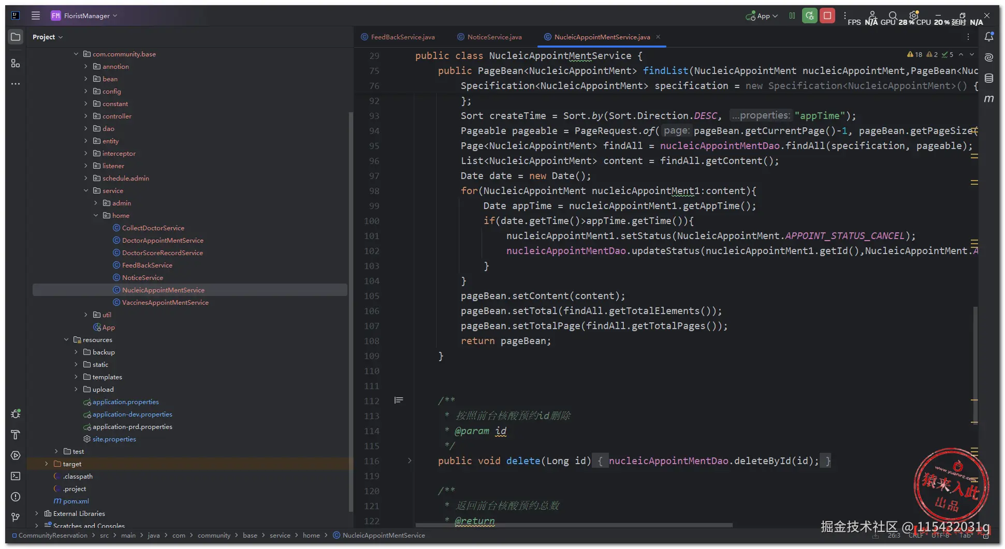Collapse the home package
This screenshot has width=1005, height=549.
tap(96, 215)
